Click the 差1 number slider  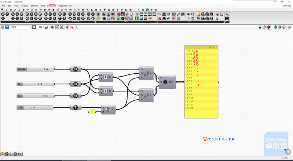click(x=35, y=84)
